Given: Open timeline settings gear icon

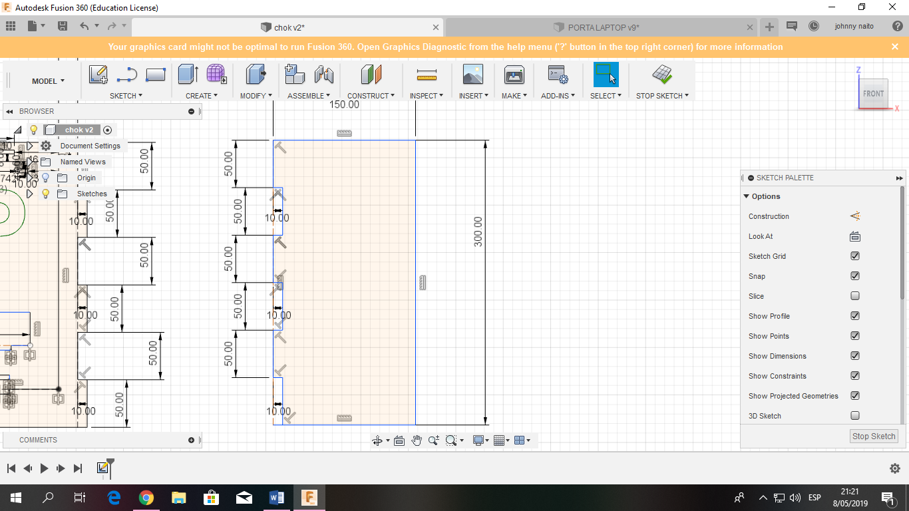Looking at the screenshot, I should pyautogui.click(x=895, y=468).
